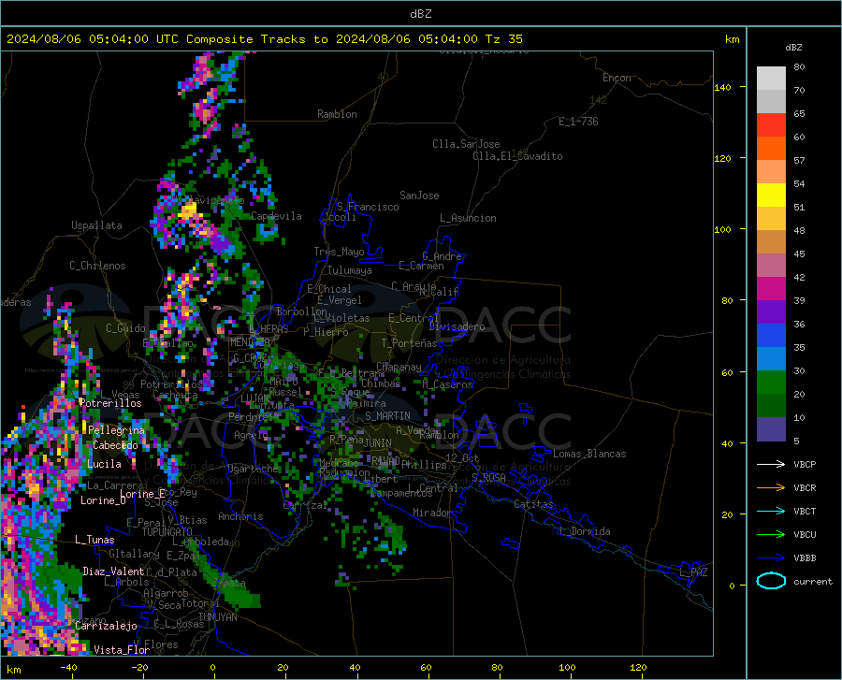
Task: Click the Ramblon label near map top
Action: click(337, 114)
